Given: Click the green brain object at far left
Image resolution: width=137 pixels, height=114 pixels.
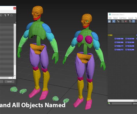Looking at the screenshot, I should pyautogui.click(x=14, y=89).
